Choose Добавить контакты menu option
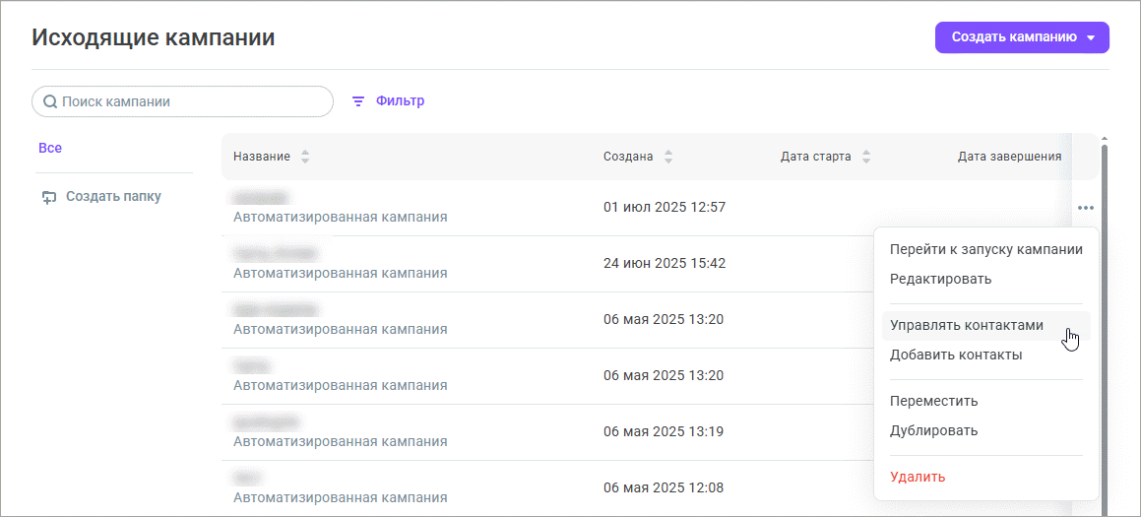Viewport: 1141px width, 517px height. pos(955,355)
